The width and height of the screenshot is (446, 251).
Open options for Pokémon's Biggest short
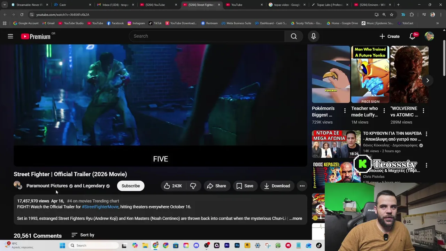tap(345, 111)
